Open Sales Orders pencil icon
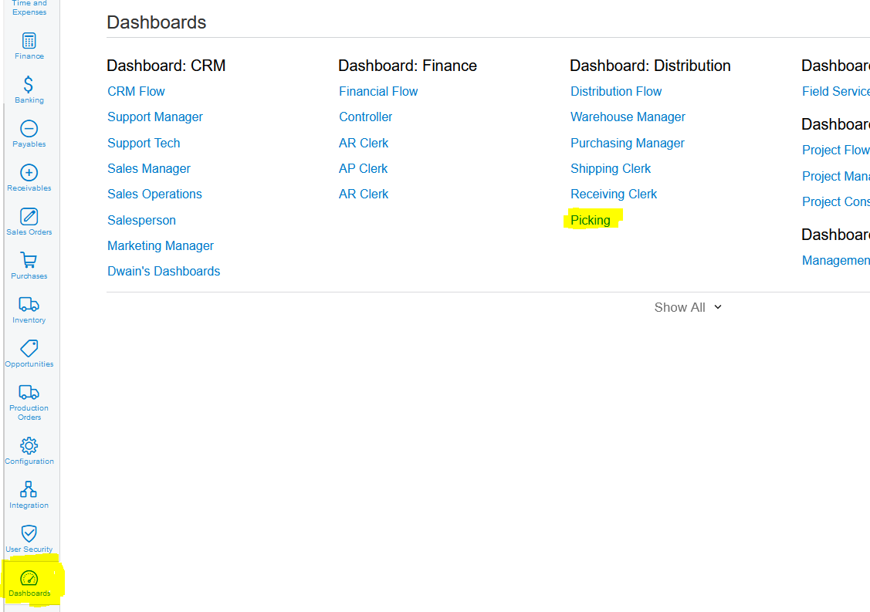 pos(29,217)
